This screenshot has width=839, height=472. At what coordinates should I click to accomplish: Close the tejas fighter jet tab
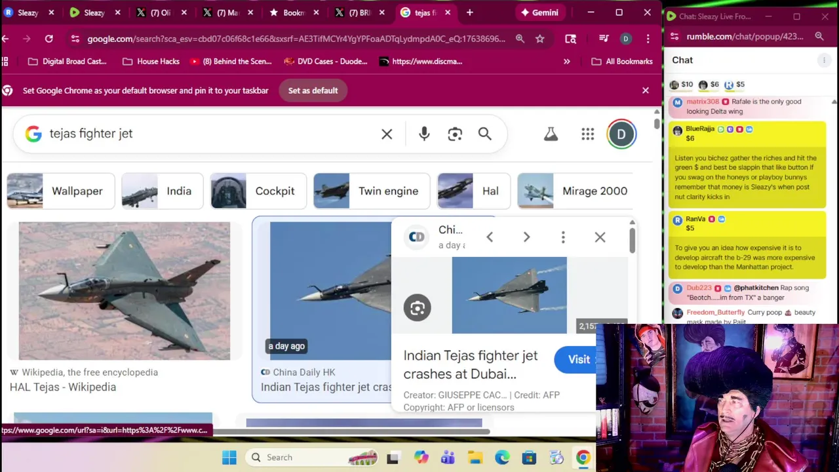[x=446, y=12]
